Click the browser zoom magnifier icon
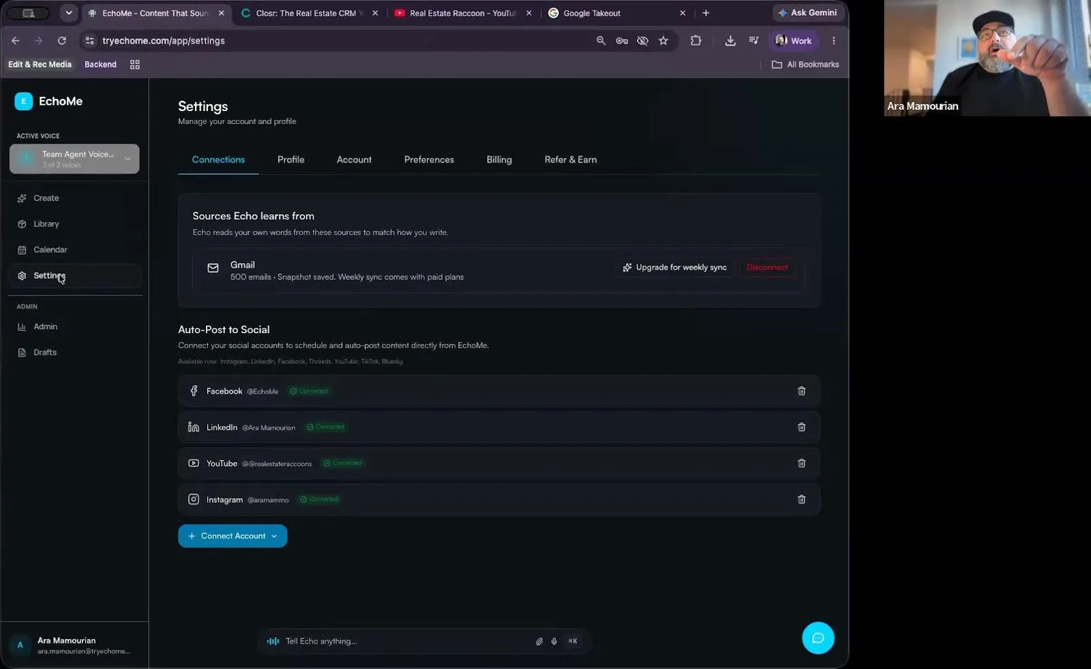Screen dimensions: 1091x669 (x=601, y=41)
